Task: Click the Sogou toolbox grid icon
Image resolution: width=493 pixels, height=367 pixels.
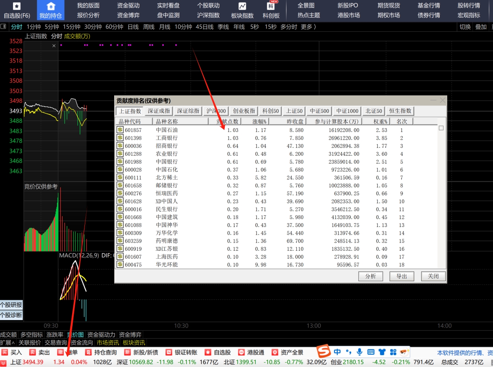Action: pos(393,352)
